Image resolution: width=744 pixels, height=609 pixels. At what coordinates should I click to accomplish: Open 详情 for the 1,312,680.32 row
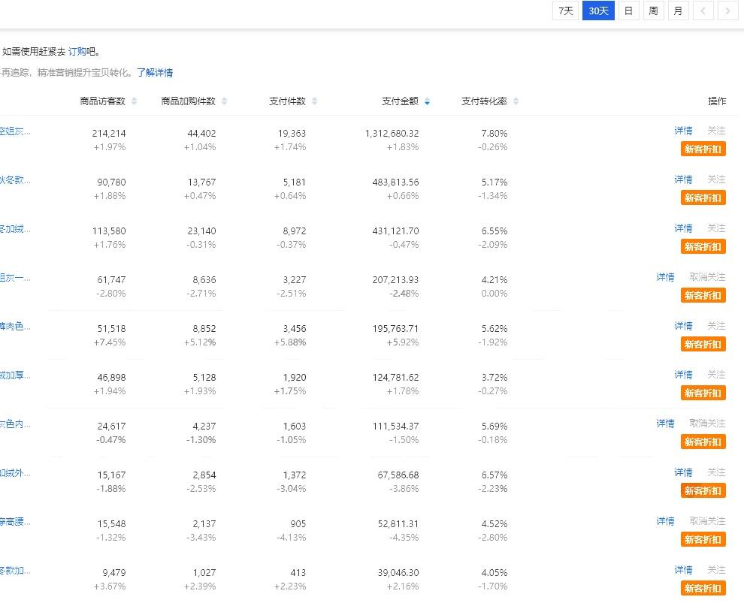click(x=683, y=131)
